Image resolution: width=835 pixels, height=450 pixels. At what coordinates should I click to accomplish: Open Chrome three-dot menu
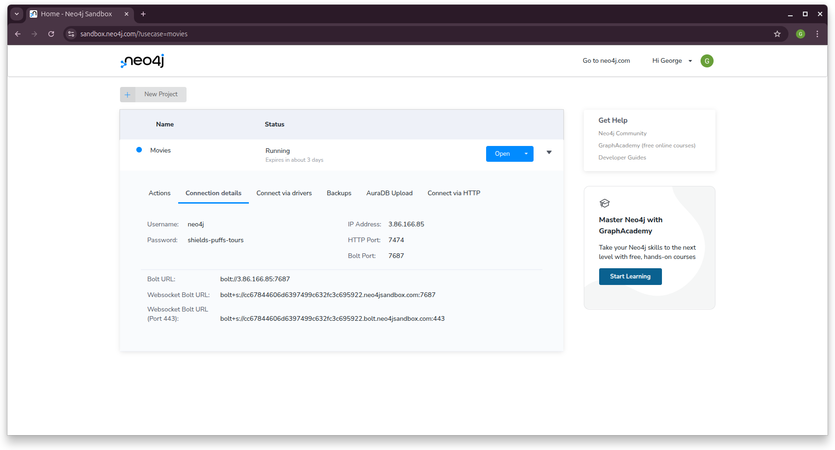(817, 34)
